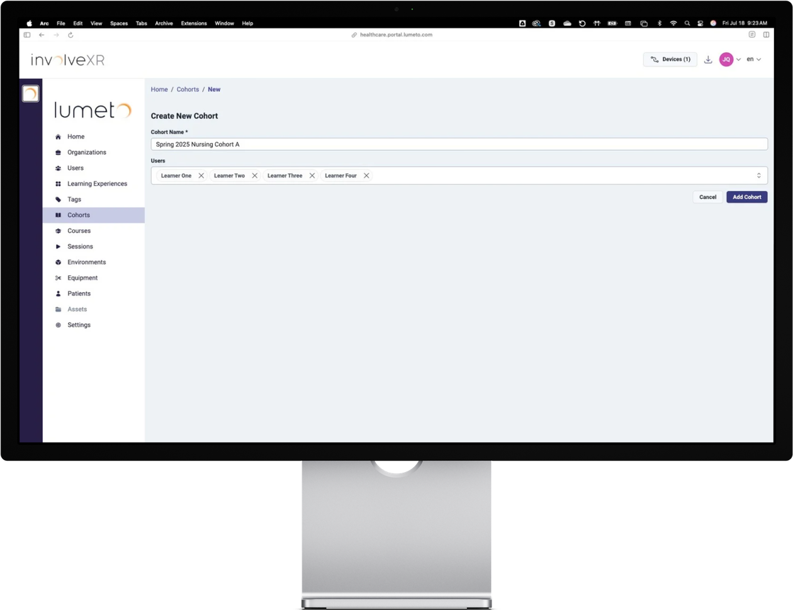Click the involveXR logo

coord(68,60)
